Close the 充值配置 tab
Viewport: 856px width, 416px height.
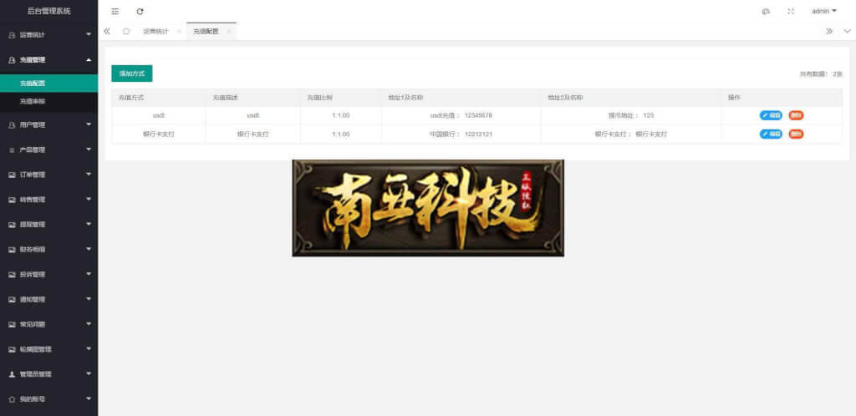(x=229, y=32)
